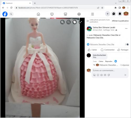Open a new browser tab
Image resolution: width=131 pixels, height=118 pixels.
pos(35,3)
